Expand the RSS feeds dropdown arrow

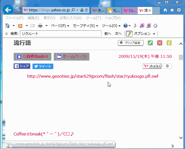[x=27, y=26]
